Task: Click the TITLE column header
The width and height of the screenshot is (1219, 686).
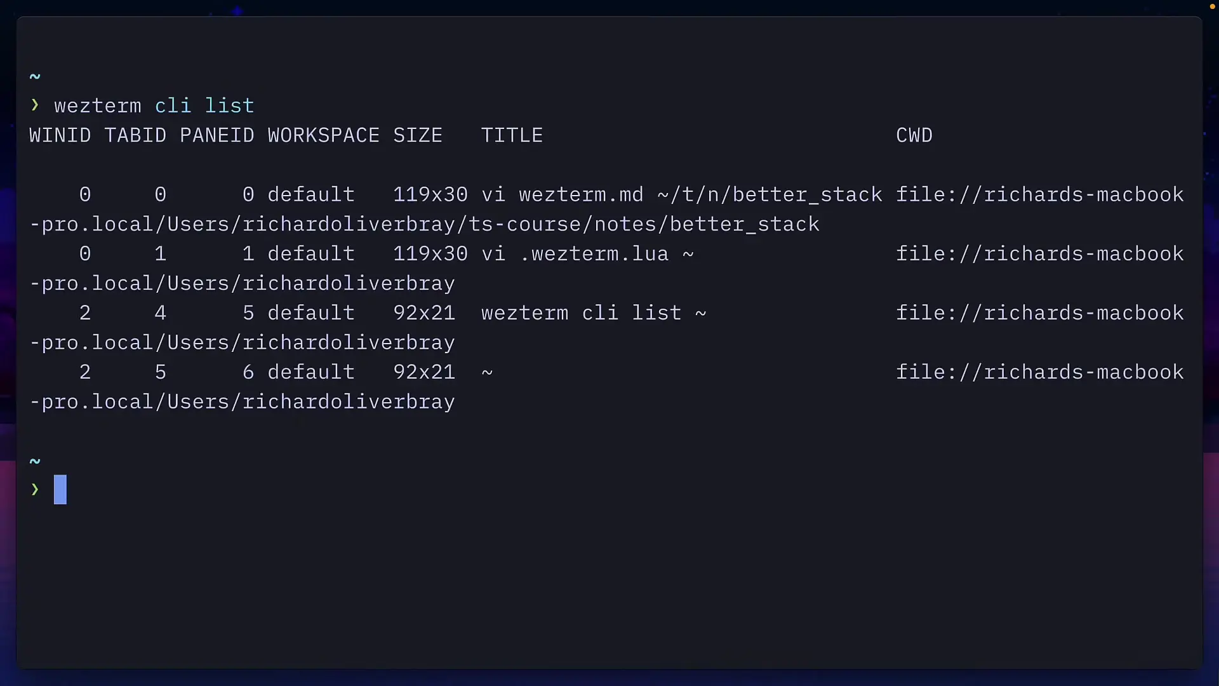Action: pyautogui.click(x=512, y=135)
